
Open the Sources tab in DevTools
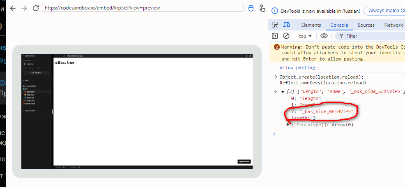(366, 25)
